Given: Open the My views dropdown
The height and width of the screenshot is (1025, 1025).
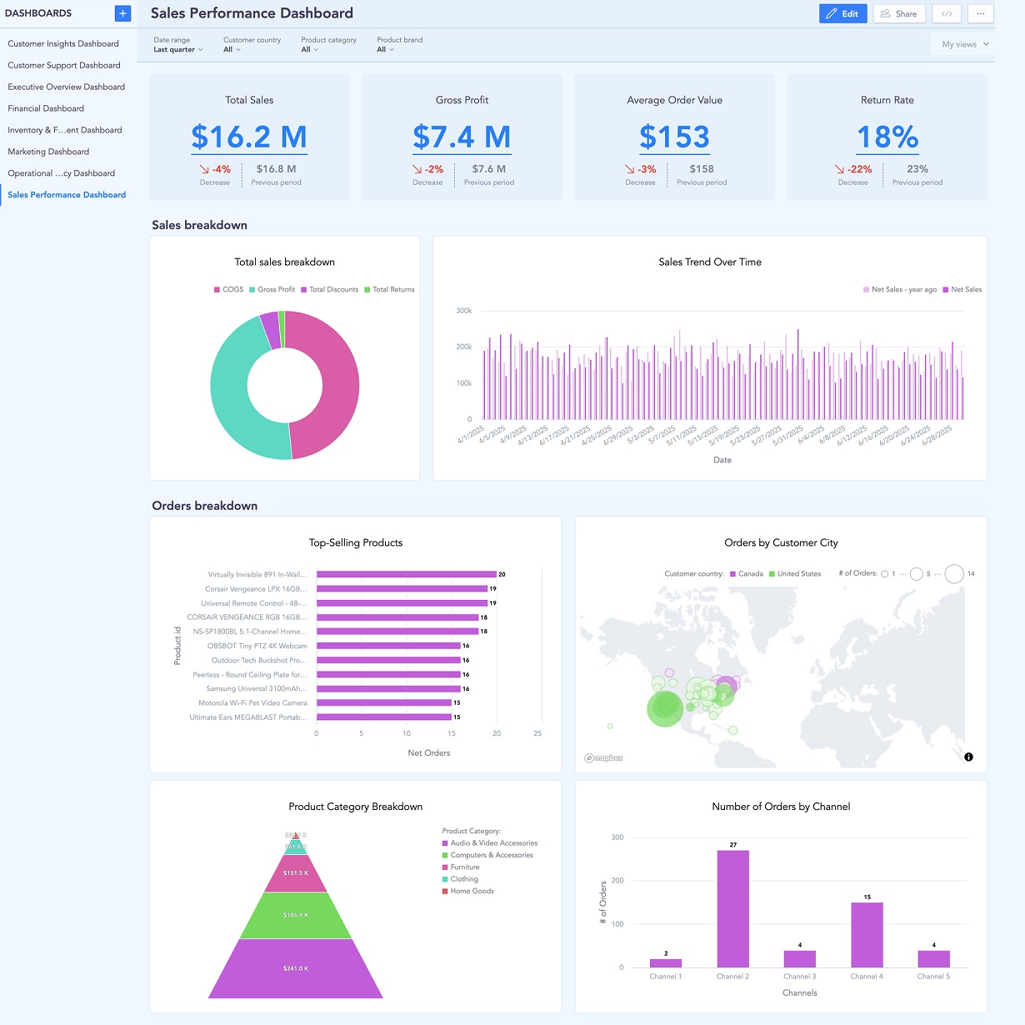Looking at the screenshot, I should pyautogui.click(x=964, y=44).
